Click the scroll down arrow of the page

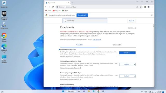tap(154, 86)
